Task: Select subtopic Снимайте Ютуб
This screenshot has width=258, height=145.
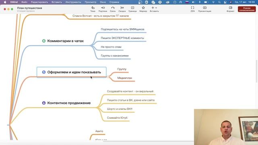Action: 117,118
